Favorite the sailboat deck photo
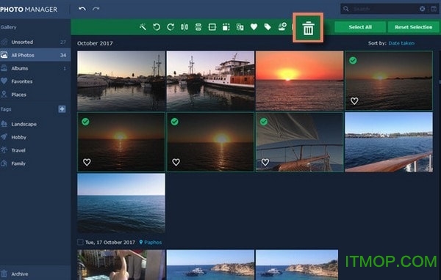The width and height of the screenshot is (441, 280). pyautogui.click(x=265, y=162)
